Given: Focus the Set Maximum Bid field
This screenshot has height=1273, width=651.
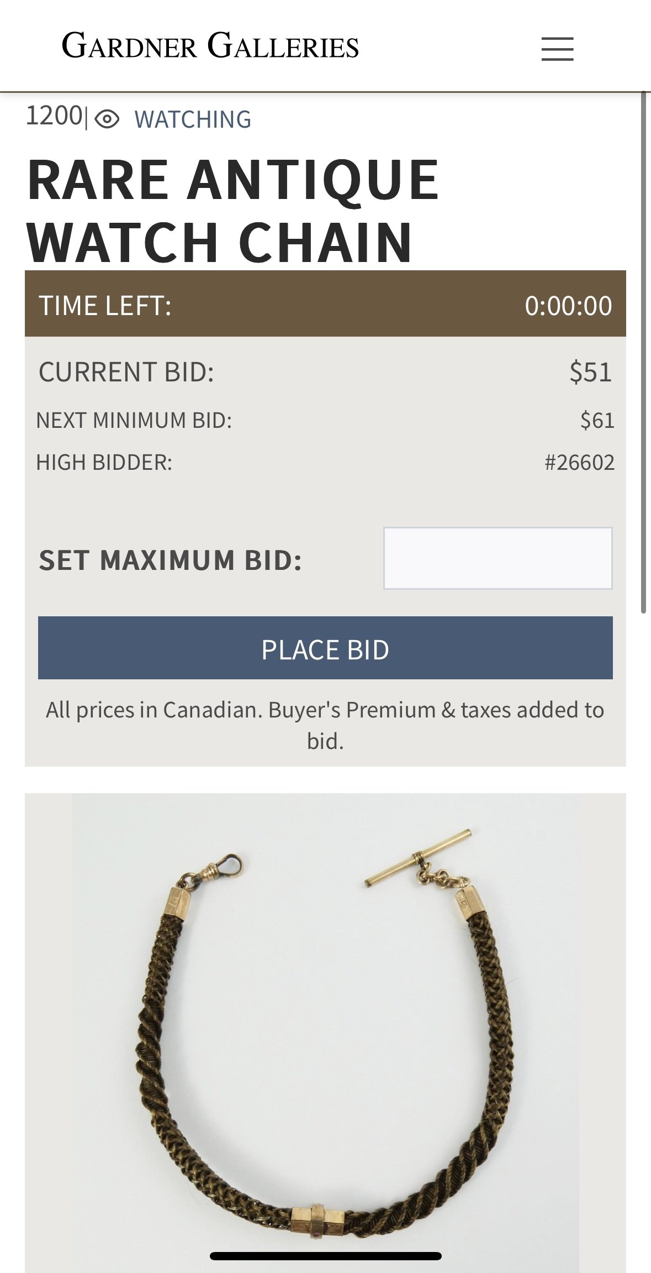Looking at the screenshot, I should click(x=497, y=558).
